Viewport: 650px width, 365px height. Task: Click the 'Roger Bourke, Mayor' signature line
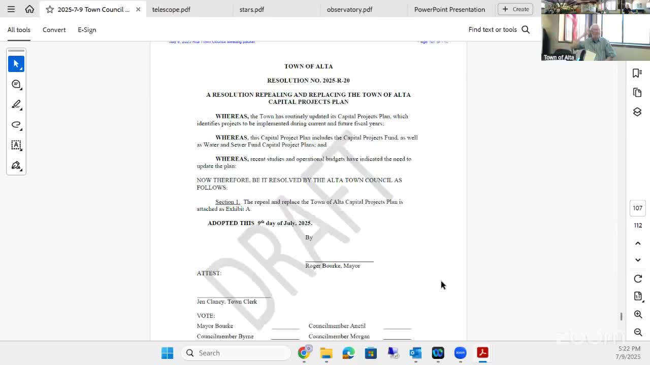[x=333, y=266]
